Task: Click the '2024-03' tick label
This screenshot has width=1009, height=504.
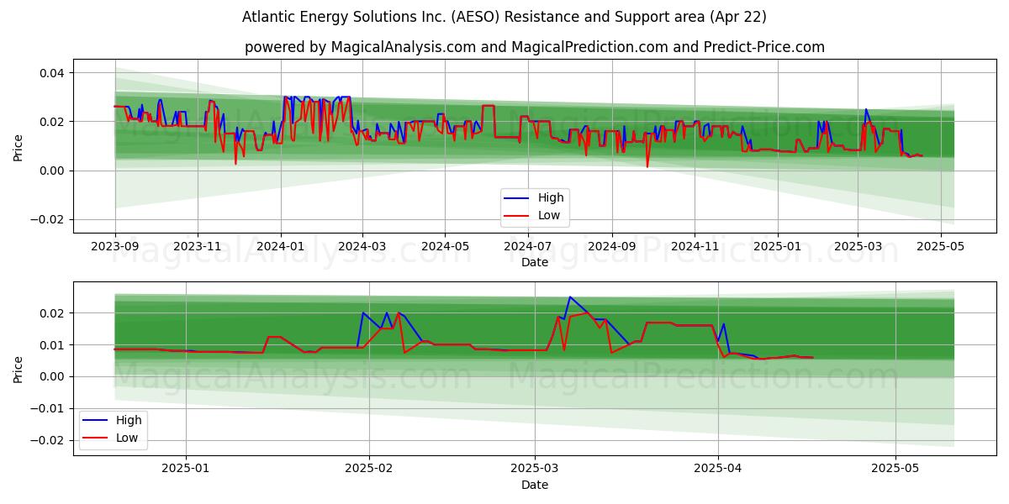Action: click(x=362, y=246)
